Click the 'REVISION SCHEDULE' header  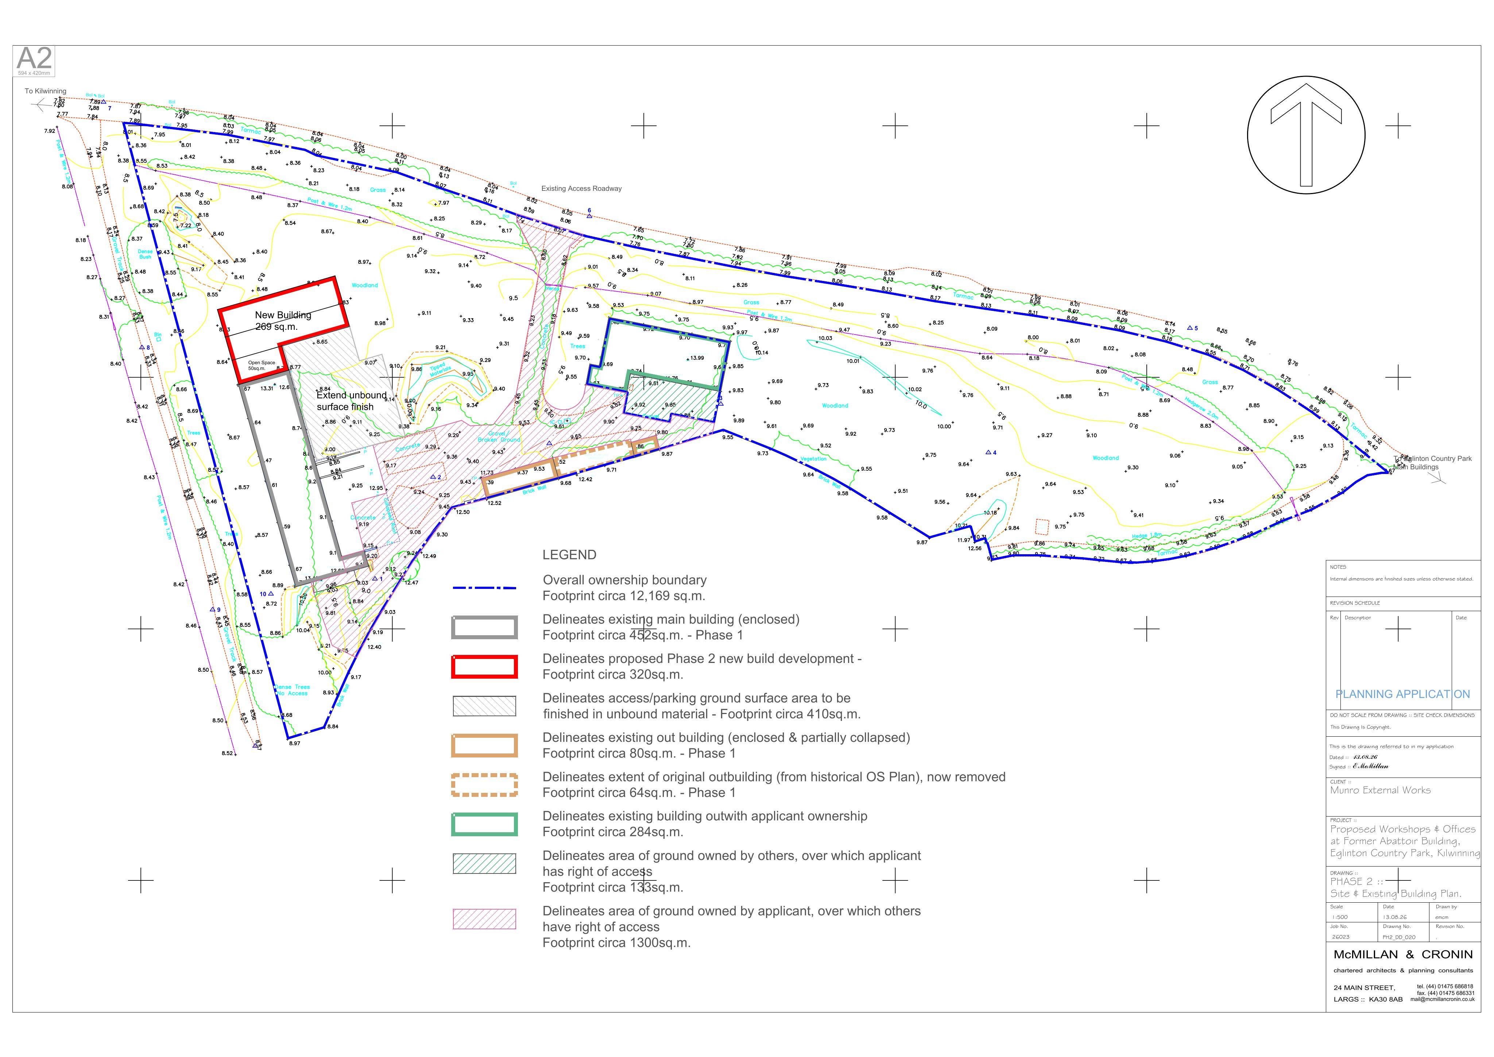point(1355,603)
